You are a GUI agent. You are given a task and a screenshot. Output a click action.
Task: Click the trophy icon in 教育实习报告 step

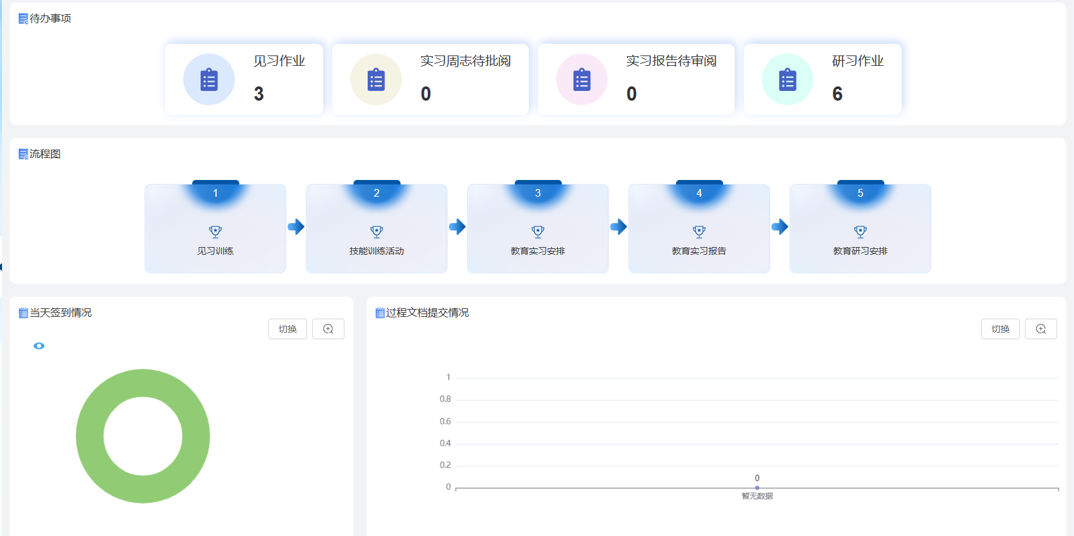coord(699,232)
